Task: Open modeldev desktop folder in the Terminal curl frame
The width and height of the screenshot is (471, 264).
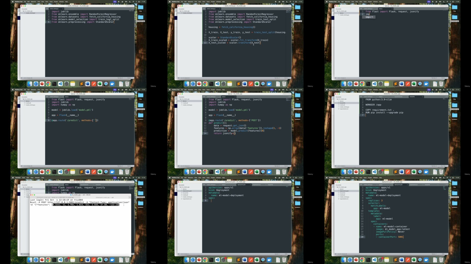Action: tap(141, 204)
